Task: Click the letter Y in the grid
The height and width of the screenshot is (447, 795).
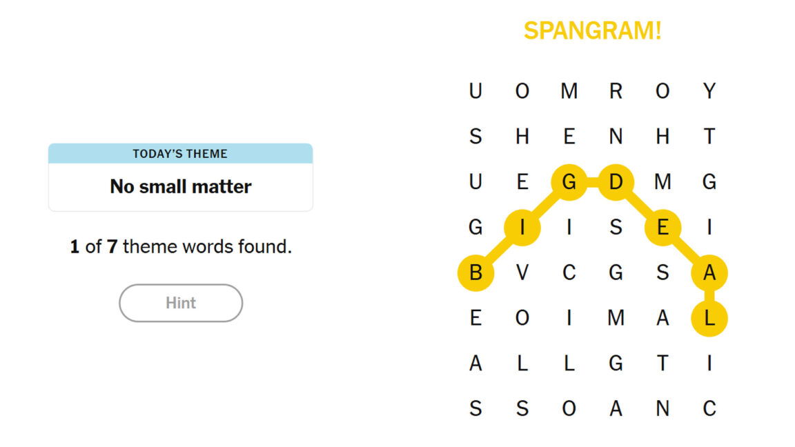Action: (709, 91)
